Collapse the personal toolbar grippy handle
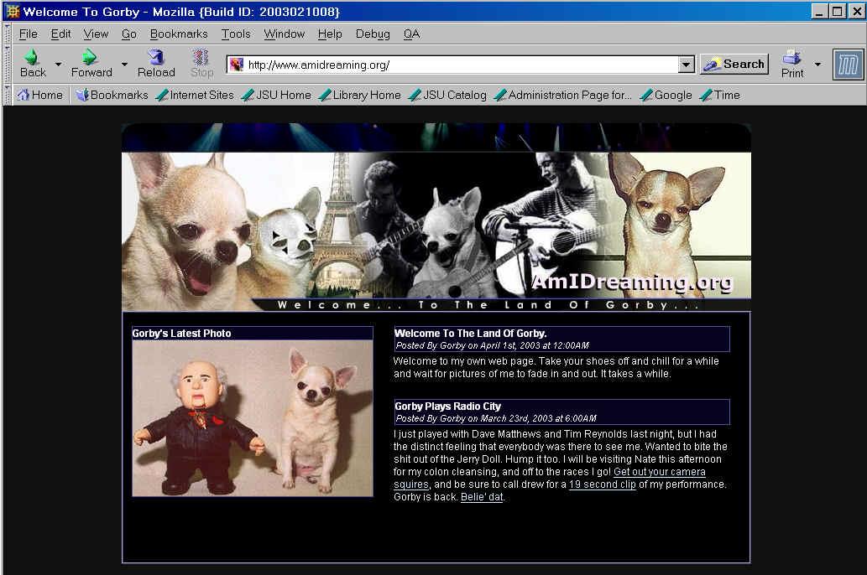The height and width of the screenshot is (575, 867). [x=8, y=95]
